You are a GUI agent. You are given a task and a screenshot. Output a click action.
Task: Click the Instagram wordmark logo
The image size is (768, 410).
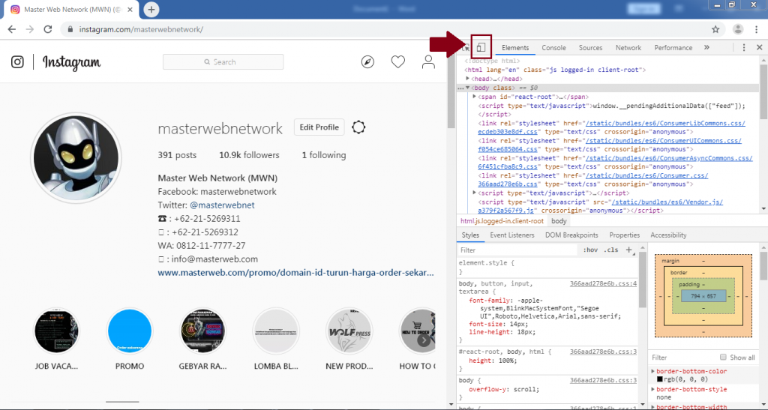tap(71, 63)
